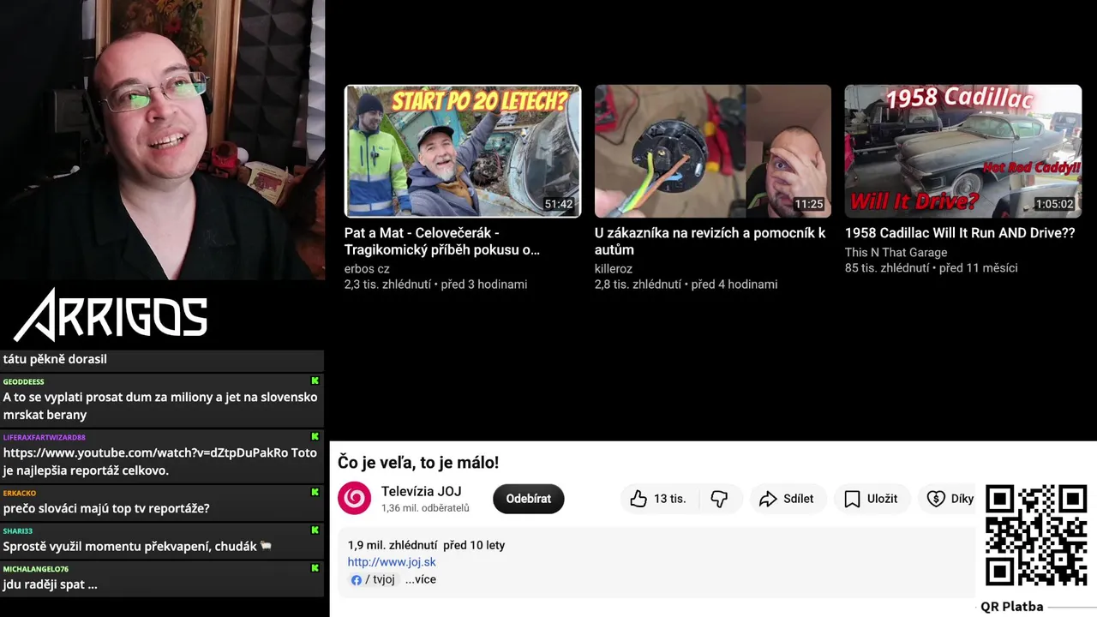Open the http://www.joj.sk link
1097x617 pixels.
(392, 562)
